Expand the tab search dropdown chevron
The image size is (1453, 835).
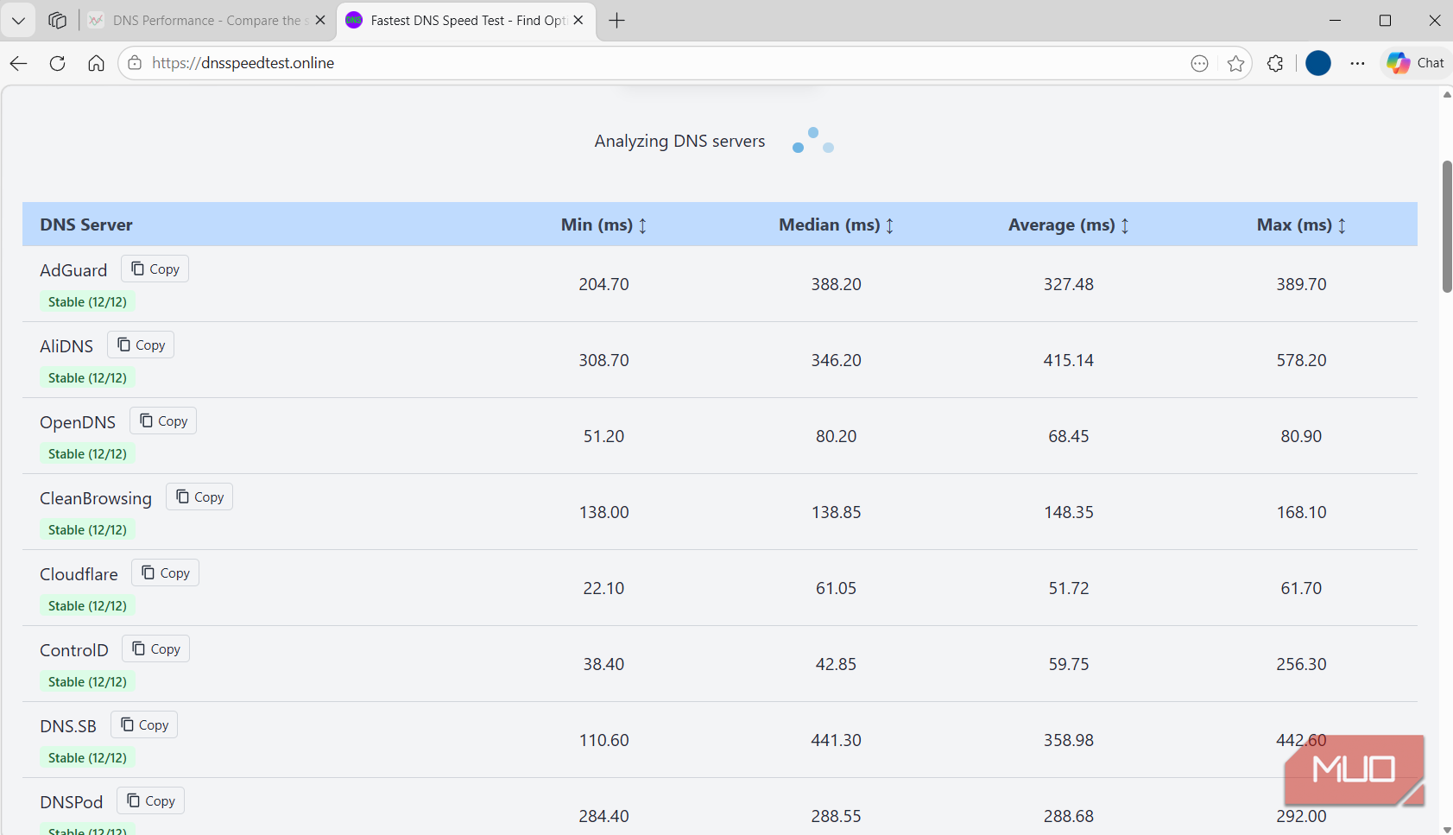(x=18, y=21)
